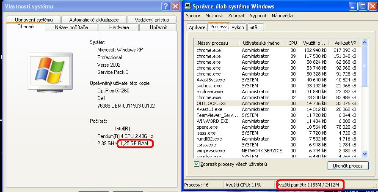Click the Využití CPU: 11% status entry

[243, 185]
